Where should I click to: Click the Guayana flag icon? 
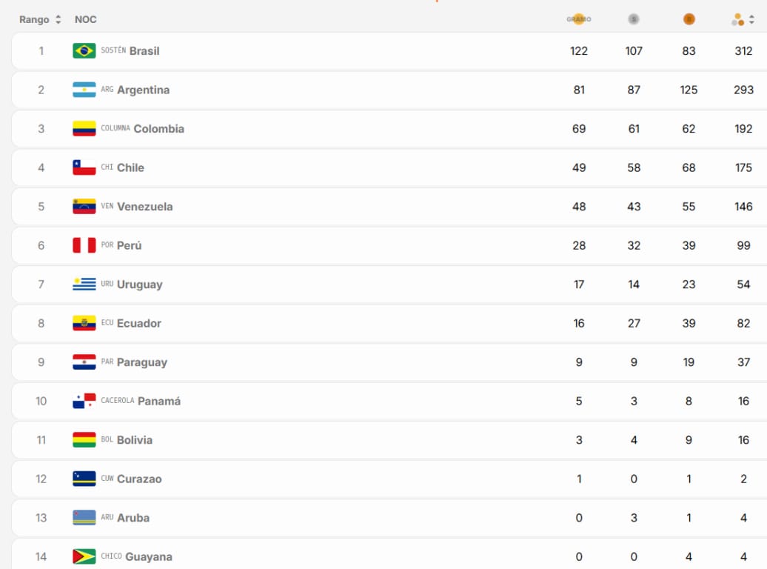(84, 556)
